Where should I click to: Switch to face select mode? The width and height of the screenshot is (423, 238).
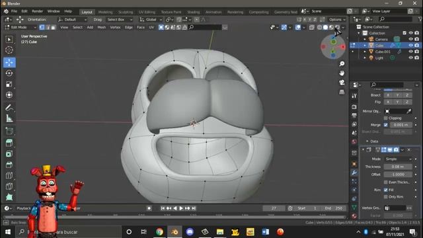click(x=54, y=27)
